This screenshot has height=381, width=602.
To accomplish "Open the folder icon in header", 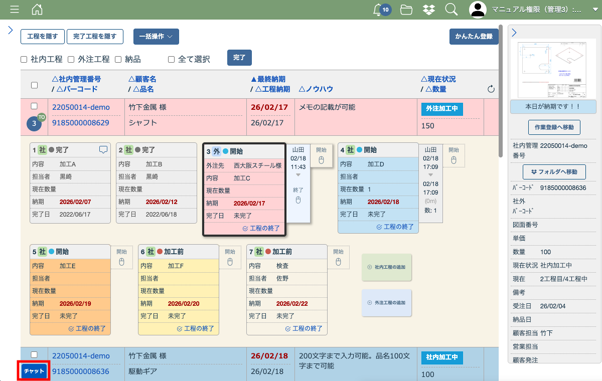I will click(x=406, y=10).
